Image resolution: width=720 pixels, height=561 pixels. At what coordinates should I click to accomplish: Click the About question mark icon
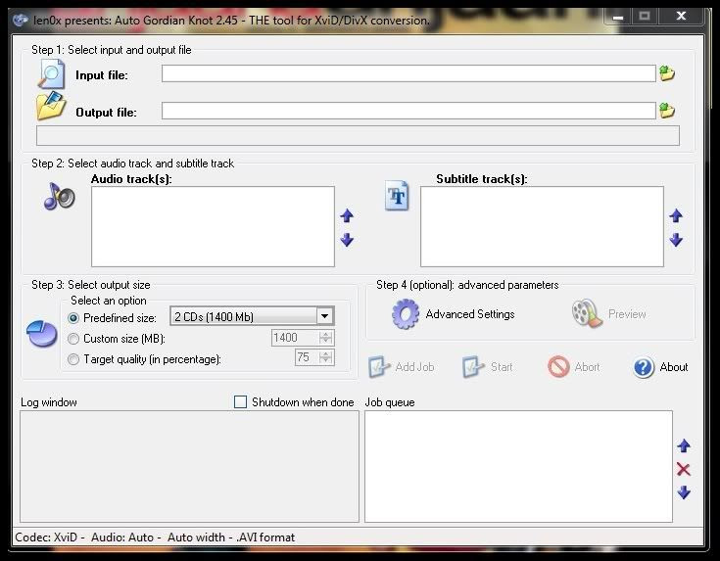644,367
